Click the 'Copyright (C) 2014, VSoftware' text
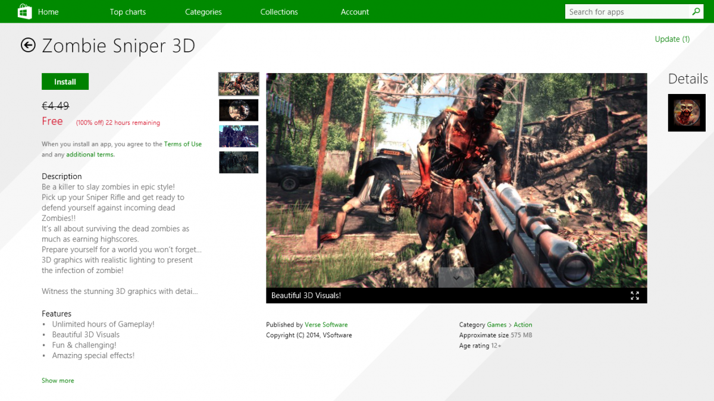The width and height of the screenshot is (714, 401). (x=309, y=336)
